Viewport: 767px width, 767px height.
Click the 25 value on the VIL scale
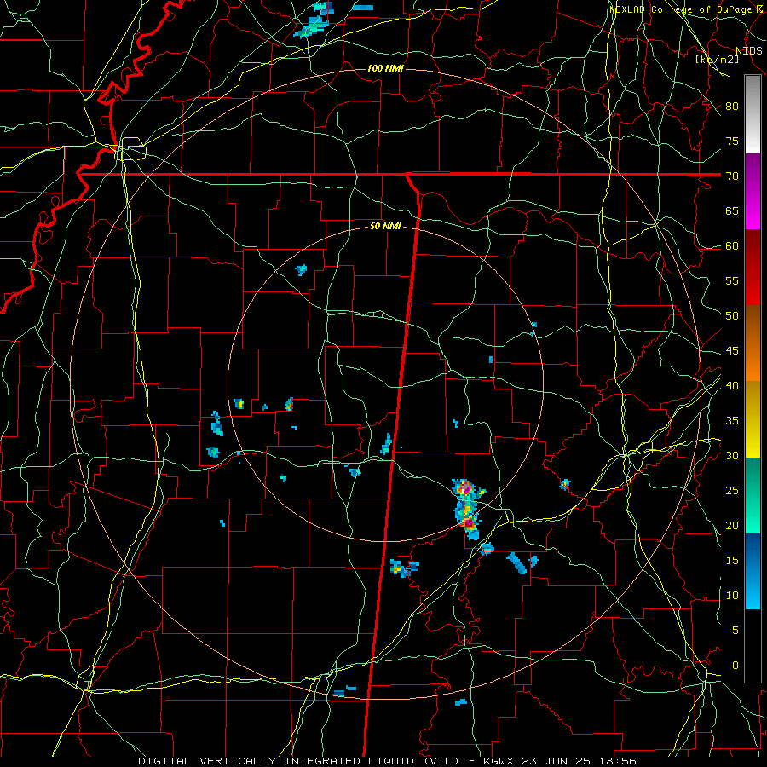pos(732,490)
